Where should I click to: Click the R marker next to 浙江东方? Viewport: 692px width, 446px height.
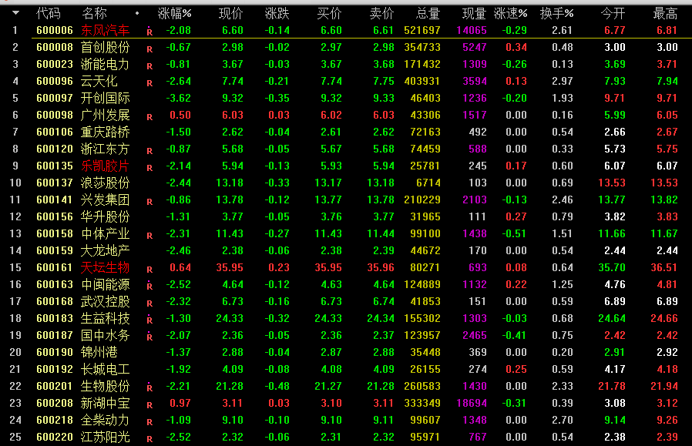[x=149, y=151]
